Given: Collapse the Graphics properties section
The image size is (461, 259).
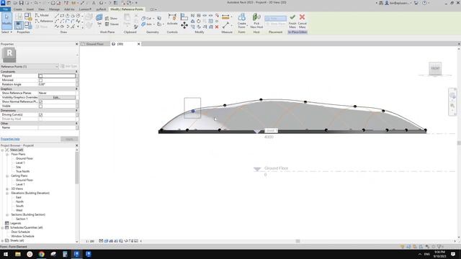Looking at the screenshot, I should (76, 88).
